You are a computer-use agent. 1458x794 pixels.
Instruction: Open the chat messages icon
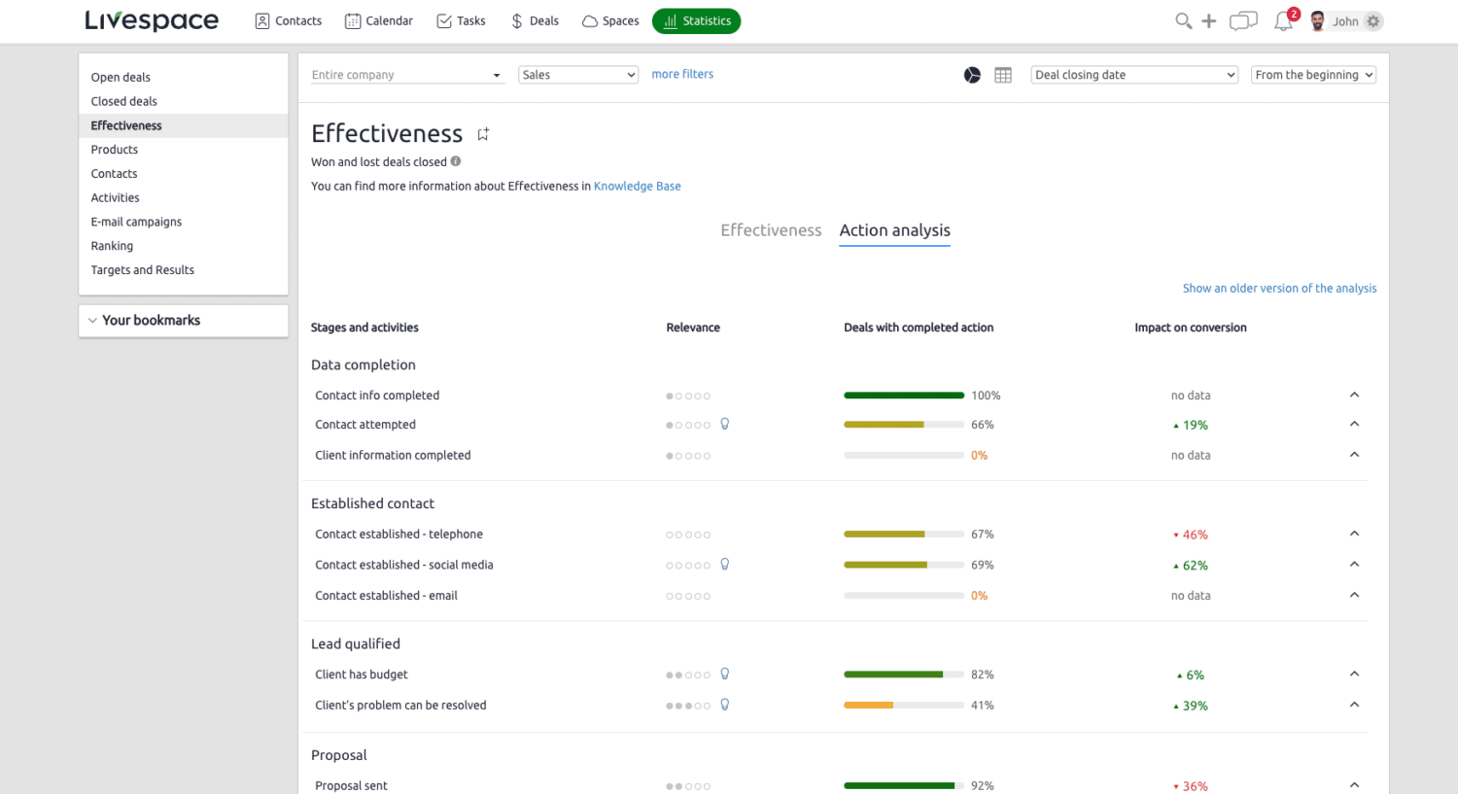tap(1242, 20)
